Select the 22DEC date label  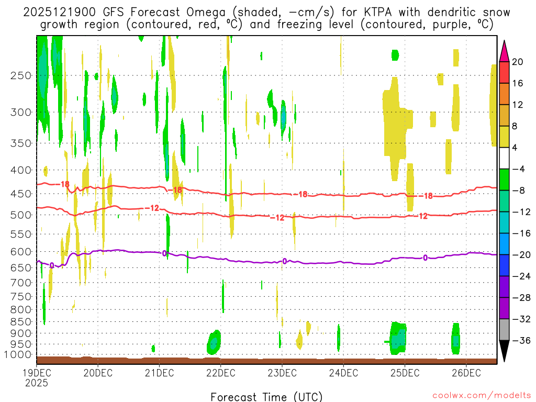[x=221, y=373]
